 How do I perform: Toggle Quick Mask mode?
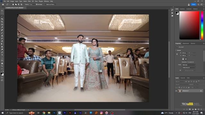[x=2, y=78]
